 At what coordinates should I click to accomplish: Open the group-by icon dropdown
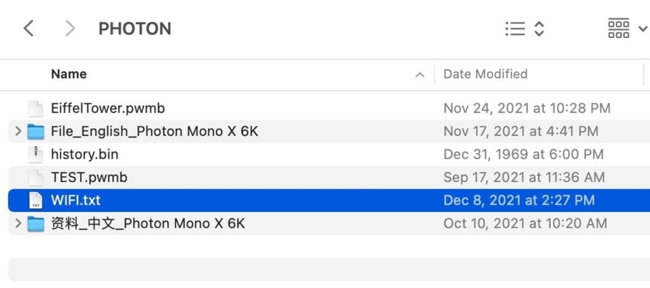[627, 29]
